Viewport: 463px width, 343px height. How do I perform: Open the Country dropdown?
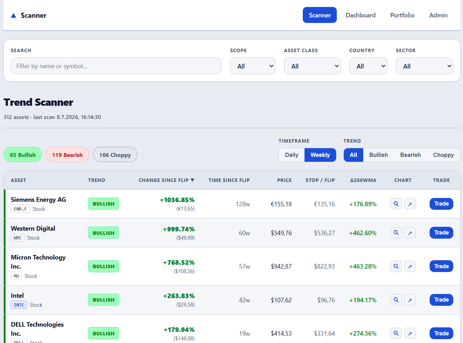[x=368, y=66]
